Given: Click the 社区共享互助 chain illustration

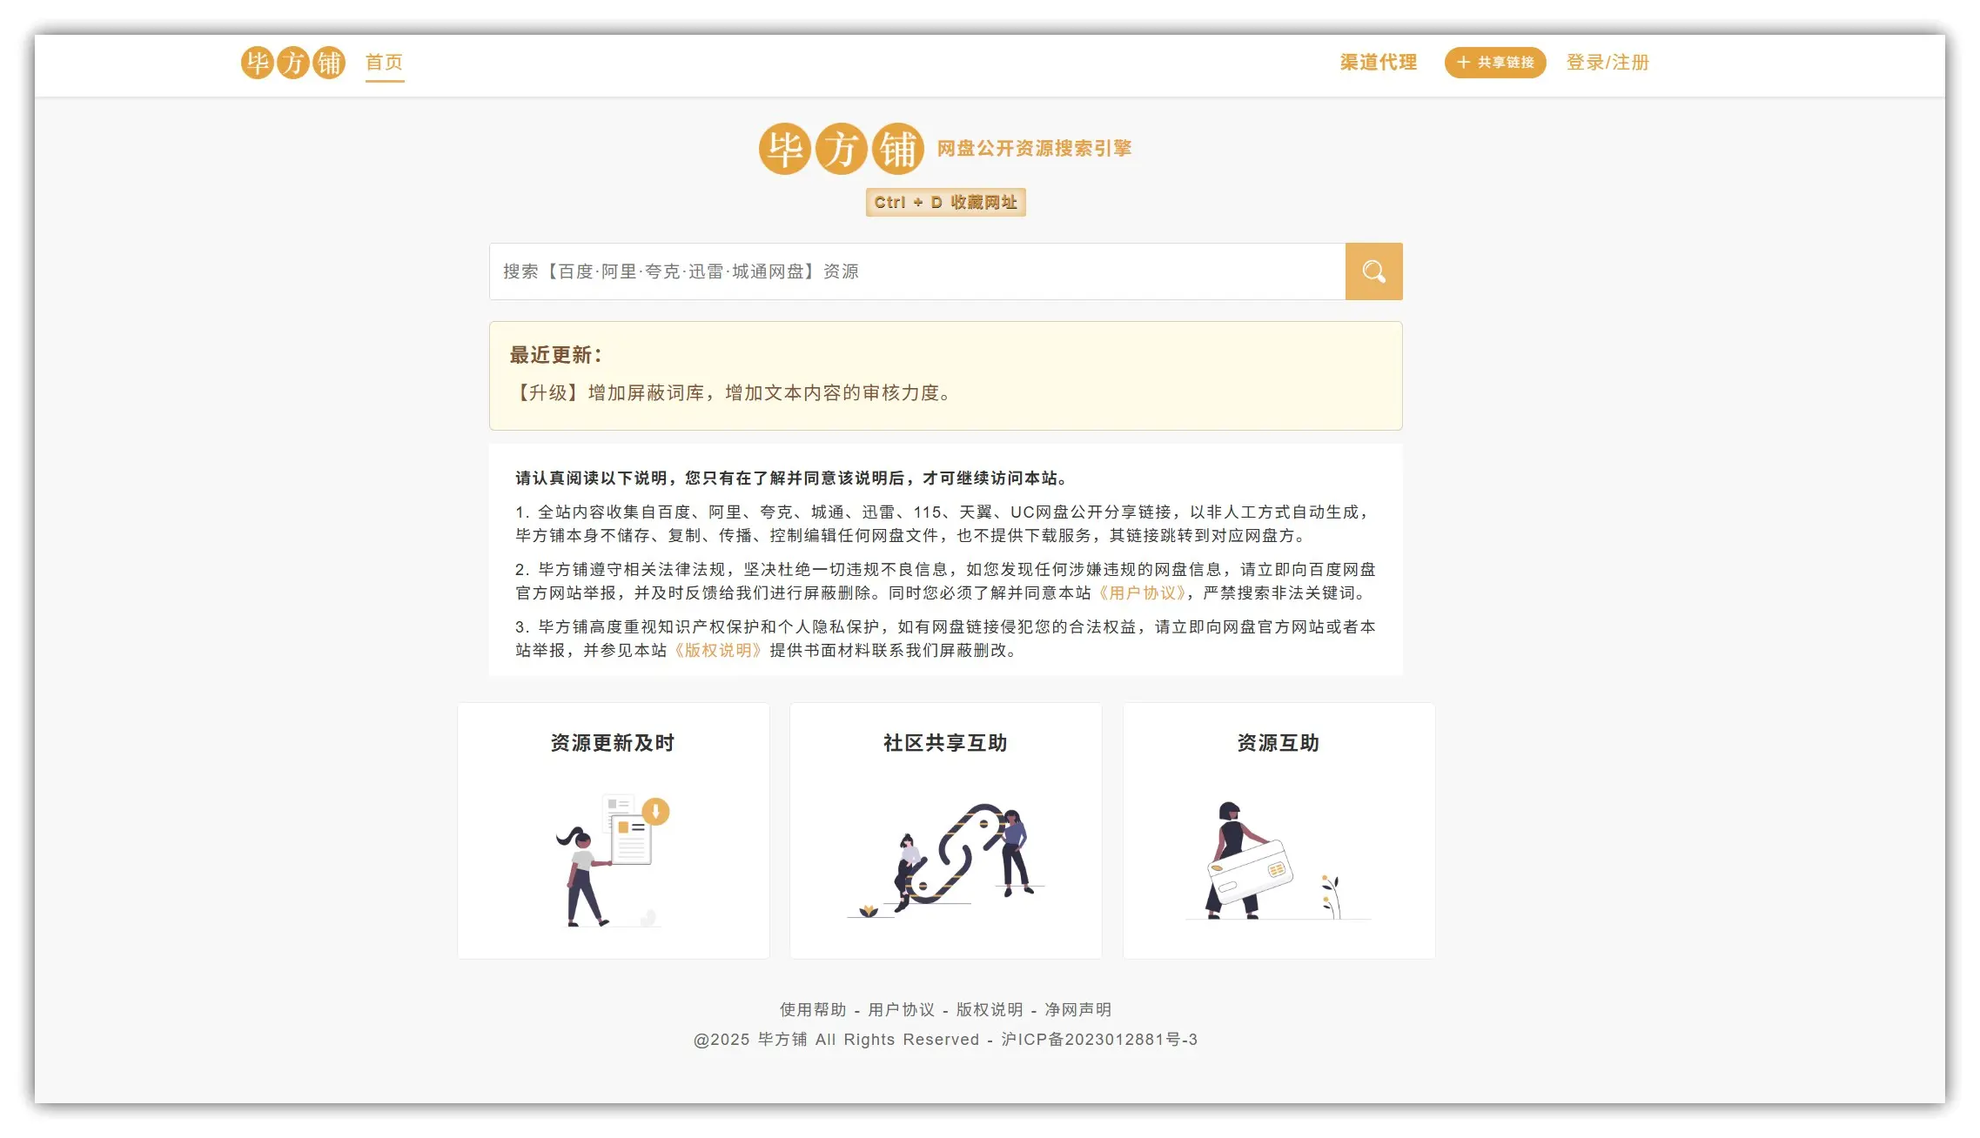Looking at the screenshot, I should point(945,860).
